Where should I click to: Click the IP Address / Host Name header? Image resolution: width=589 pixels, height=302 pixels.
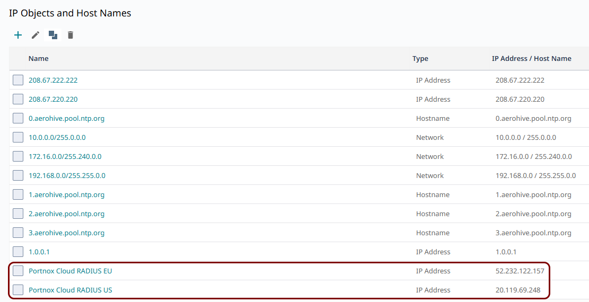[532, 59]
